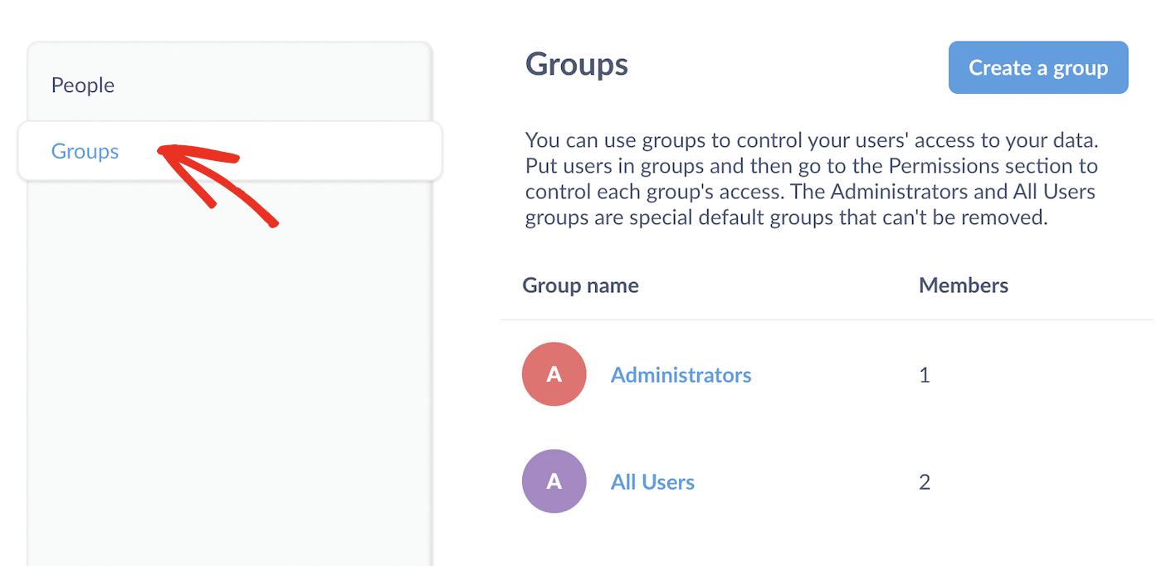Click the Administrators member count of 1
This screenshot has width=1162, height=566.
tap(925, 375)
